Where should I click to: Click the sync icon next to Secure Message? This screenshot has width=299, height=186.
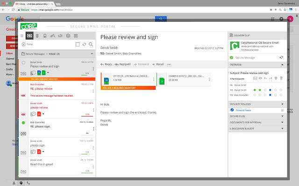coord(281,57)
